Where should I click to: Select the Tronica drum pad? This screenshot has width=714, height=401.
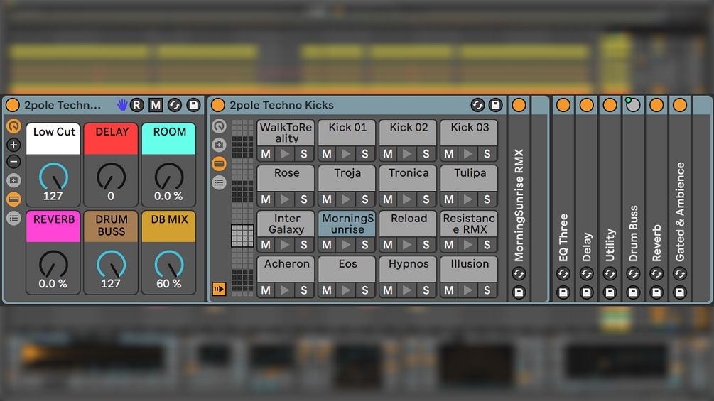click(408, 178)
